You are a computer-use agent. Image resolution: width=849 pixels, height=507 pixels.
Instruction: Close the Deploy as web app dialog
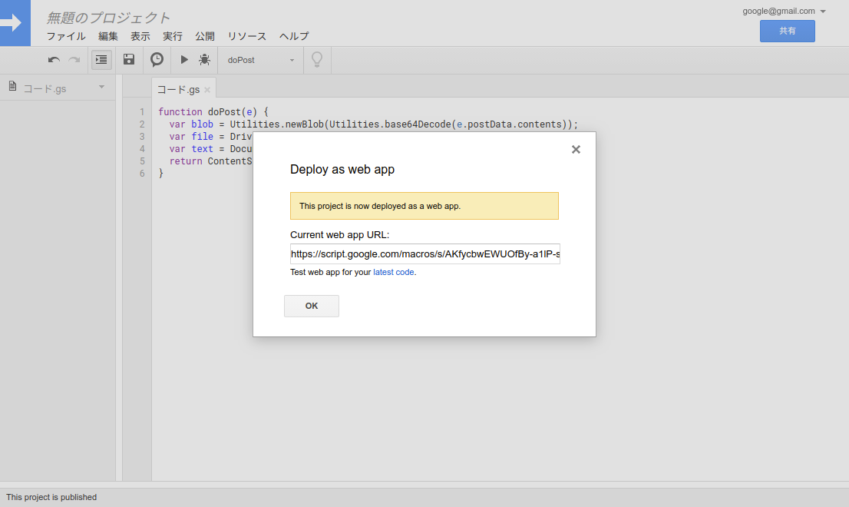(576, 150)
